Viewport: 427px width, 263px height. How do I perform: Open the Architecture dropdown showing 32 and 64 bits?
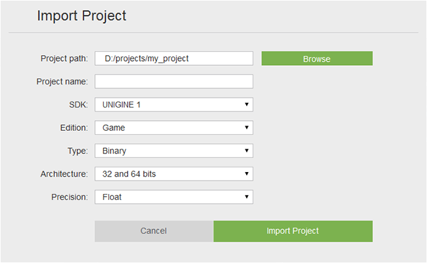(x=174, y=174)
